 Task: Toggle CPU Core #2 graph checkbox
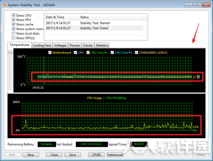coord(112,53)
